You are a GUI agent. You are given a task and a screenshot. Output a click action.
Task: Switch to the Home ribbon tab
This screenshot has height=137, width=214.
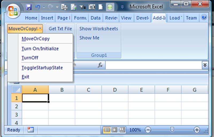(31, 18)
